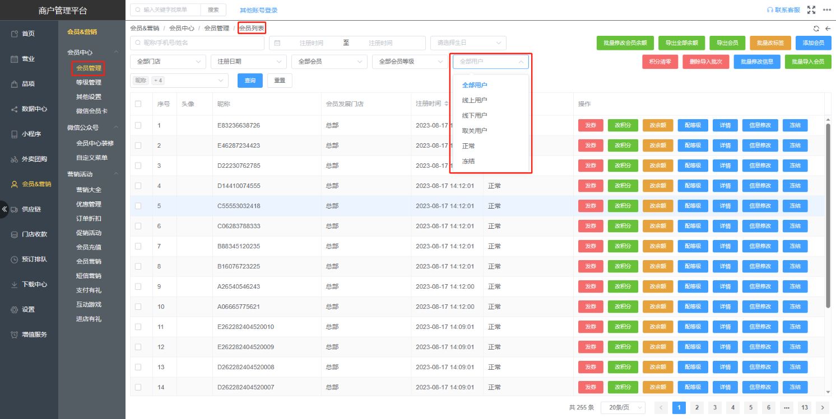Focus the 昵称/手机号/姓名 search field
Viewport: 836px width, 419px height.
point(197,43)
